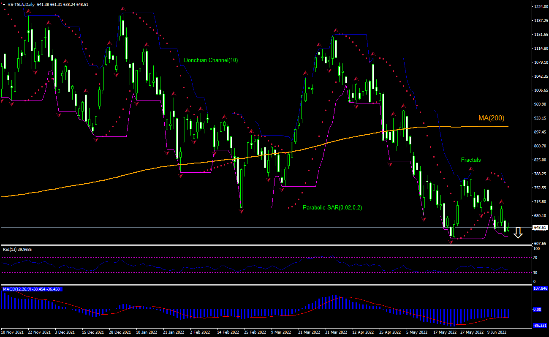Open the chart menu triangle beside #S-TSLA
Image resolution: width=549 pixels, height=337 pixels.
pos(4,4)
